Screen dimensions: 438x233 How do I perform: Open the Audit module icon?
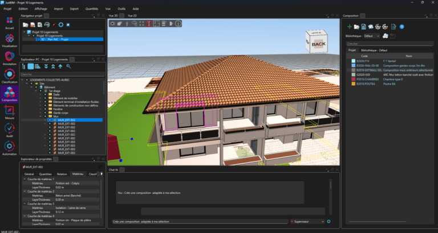point(9,128)
